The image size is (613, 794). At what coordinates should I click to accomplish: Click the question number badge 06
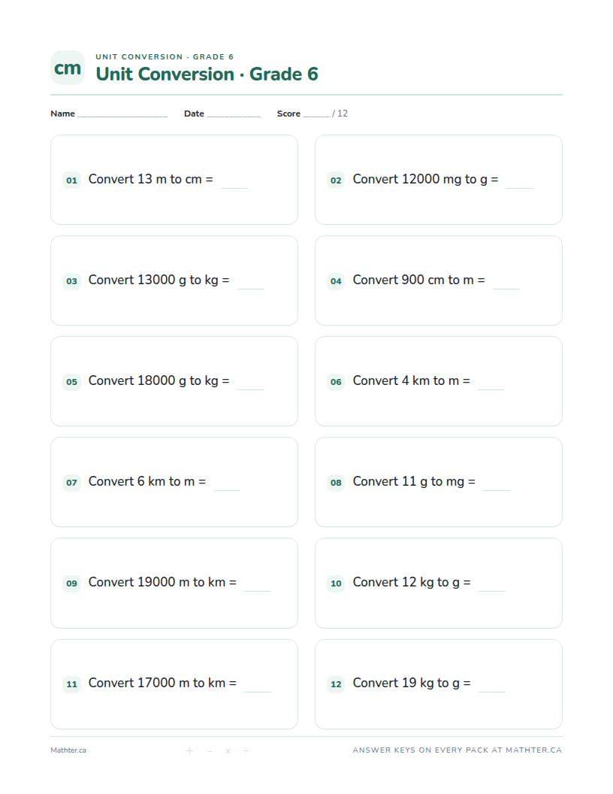pyautogui.click(x=337, y=382)
